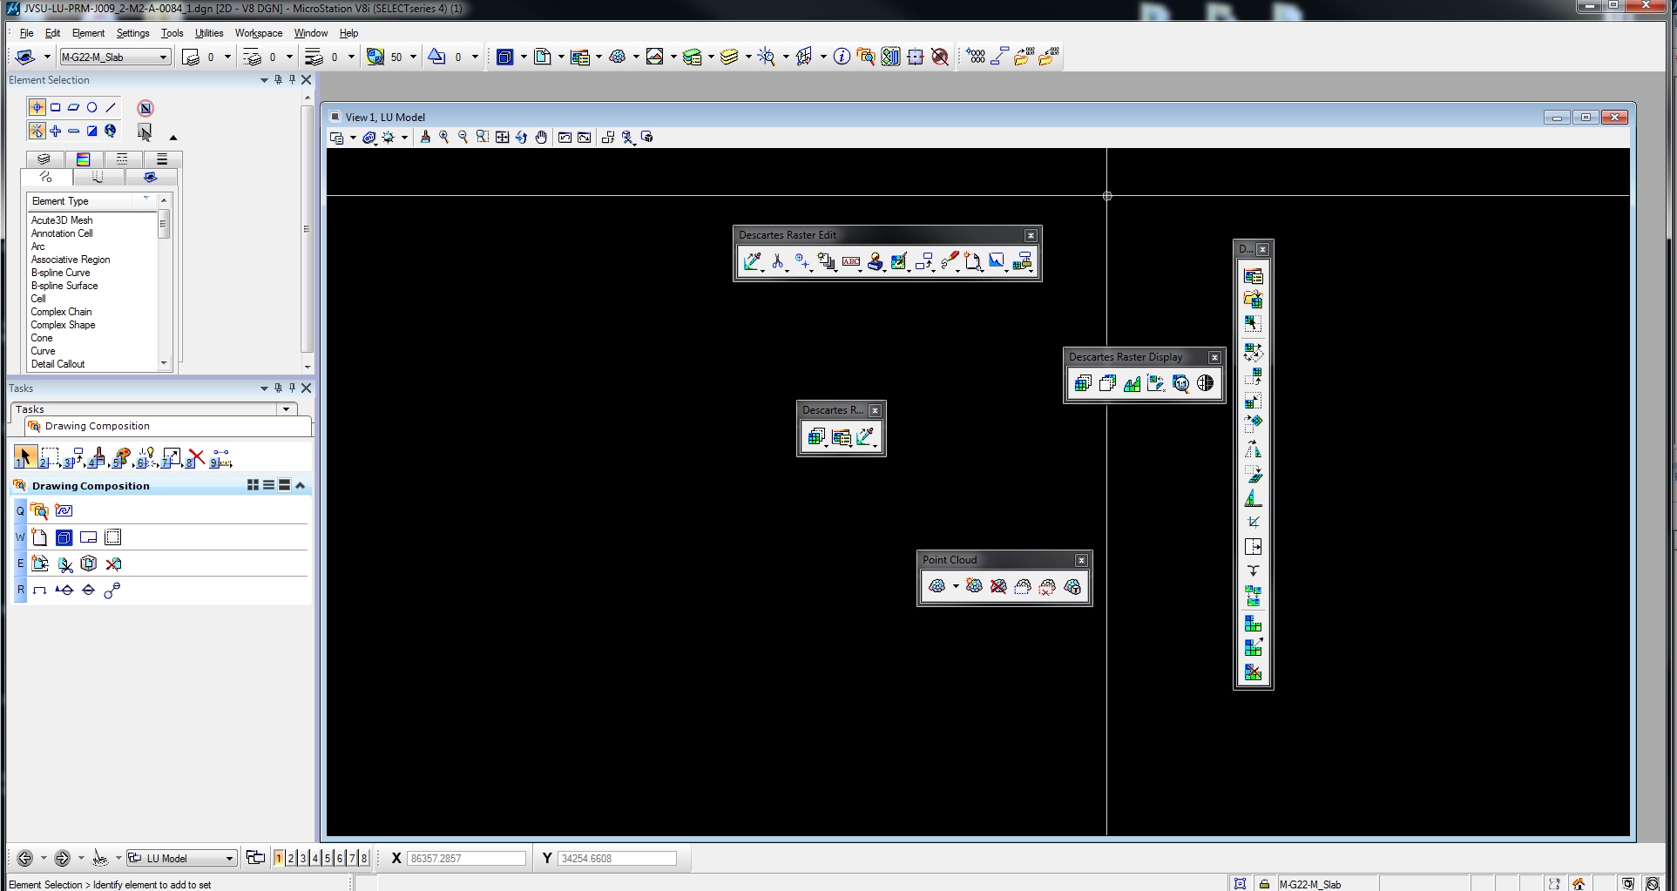Click the View Previous icon
This screenshot has height=891, width=1677.
(565, 138)
